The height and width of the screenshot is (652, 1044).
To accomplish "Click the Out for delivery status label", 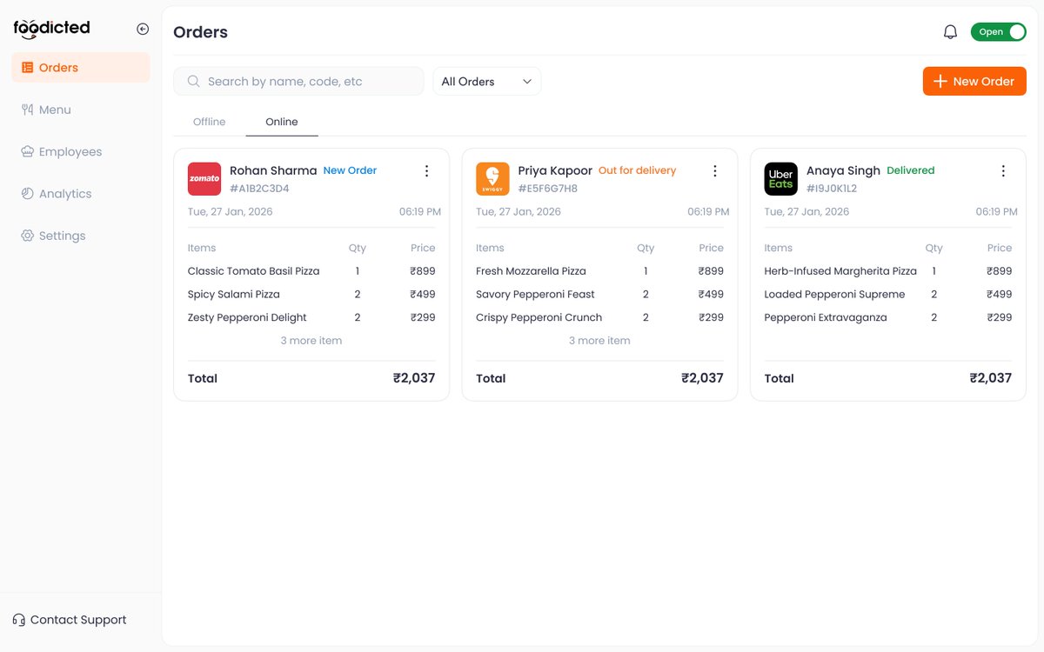I will click(637, 170).
